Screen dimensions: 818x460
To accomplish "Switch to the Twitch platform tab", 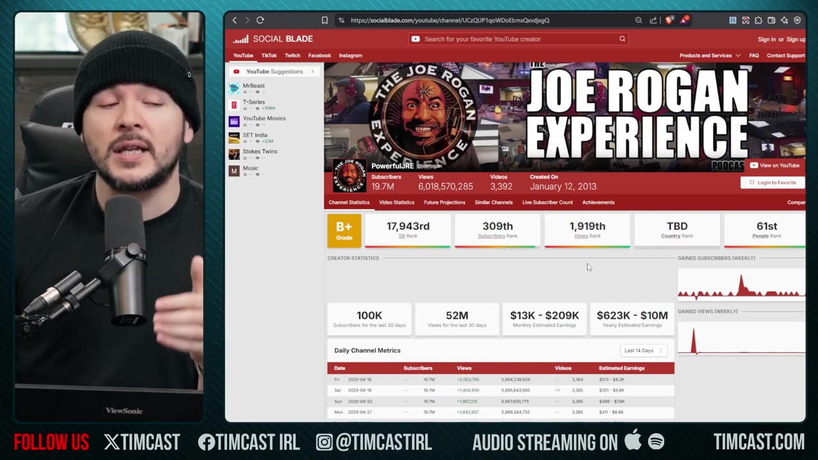I will pos(292,56).
